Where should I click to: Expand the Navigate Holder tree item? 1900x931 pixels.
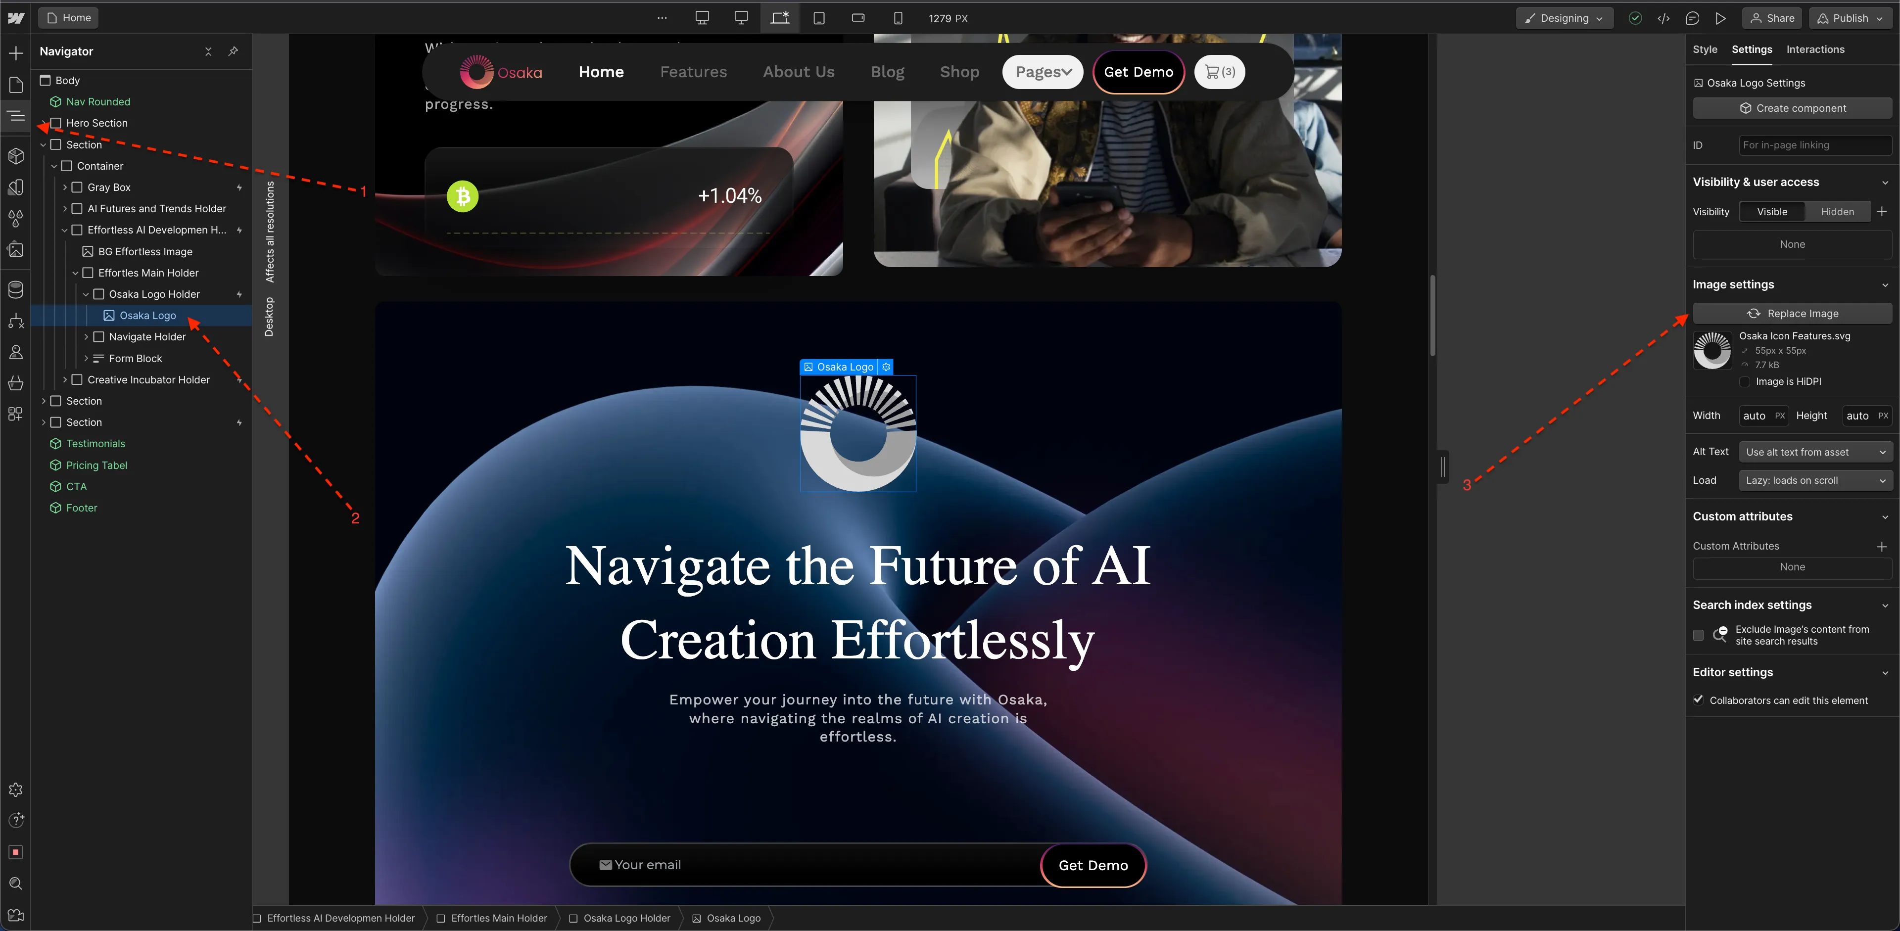point(86,337)
